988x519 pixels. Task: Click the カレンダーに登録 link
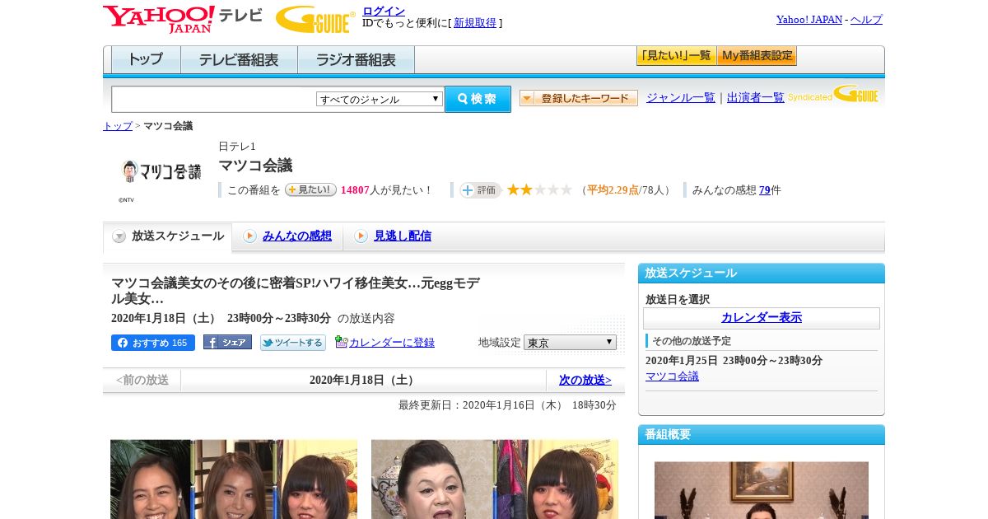point(392,343)
